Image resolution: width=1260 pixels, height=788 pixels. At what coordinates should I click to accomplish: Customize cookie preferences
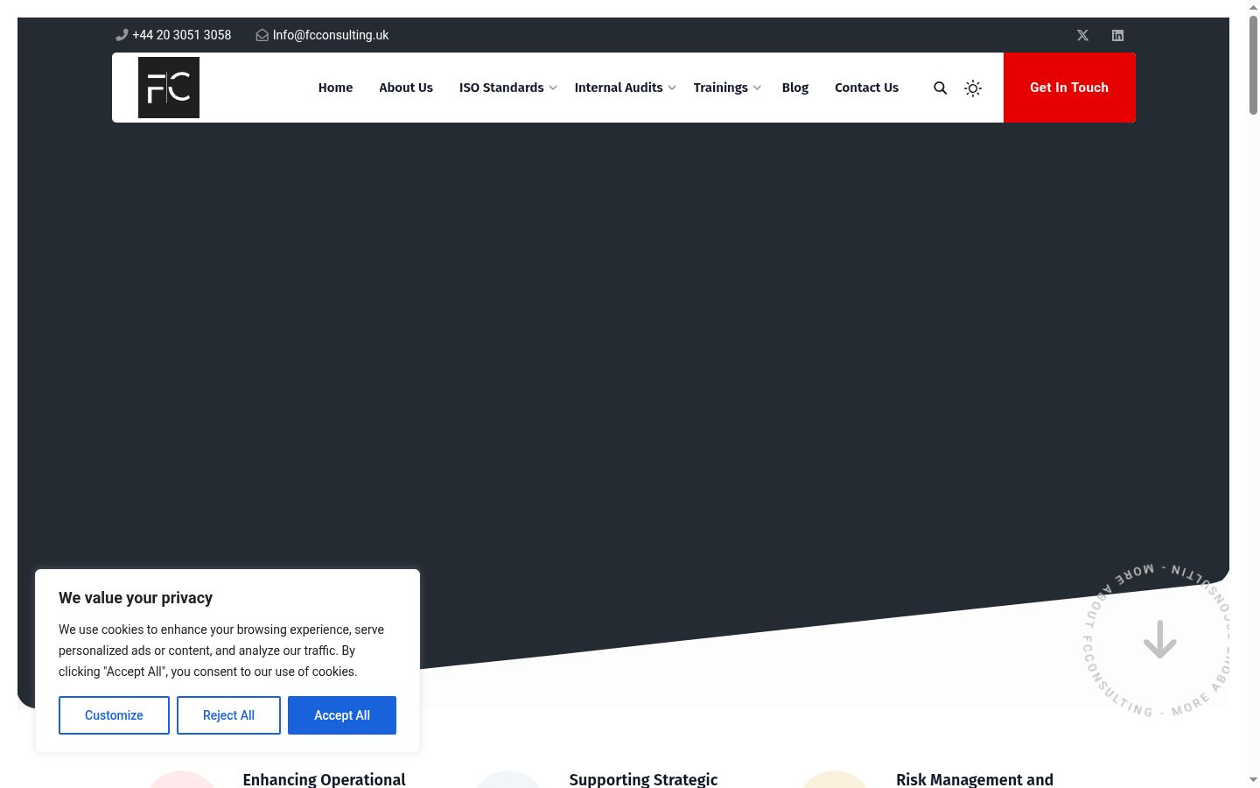114,715
